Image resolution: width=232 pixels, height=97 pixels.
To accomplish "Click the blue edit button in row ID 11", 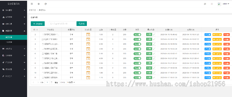I will click(208, 77).
